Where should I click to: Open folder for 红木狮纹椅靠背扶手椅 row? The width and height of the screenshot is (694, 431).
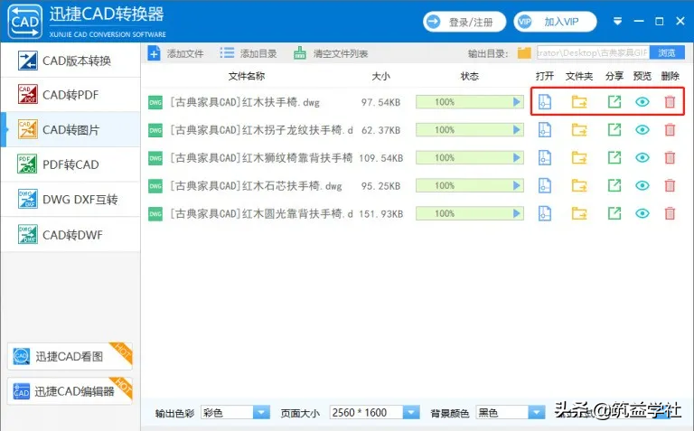(x=579, y=158)
